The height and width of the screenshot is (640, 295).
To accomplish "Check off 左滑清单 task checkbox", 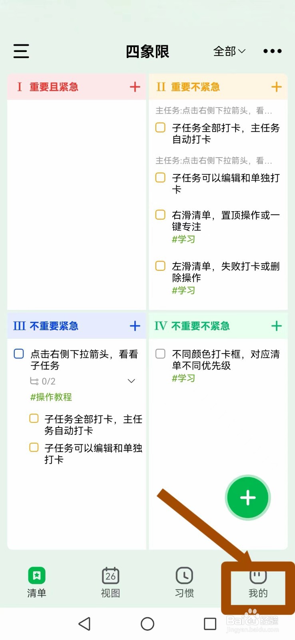I will click(x=160, y=266).
